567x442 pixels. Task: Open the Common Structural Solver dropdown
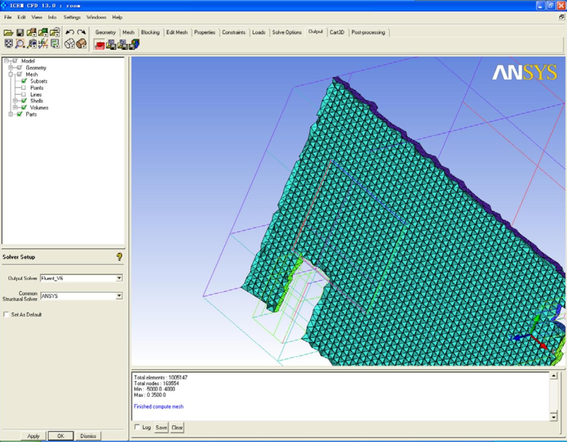(119, 296)
